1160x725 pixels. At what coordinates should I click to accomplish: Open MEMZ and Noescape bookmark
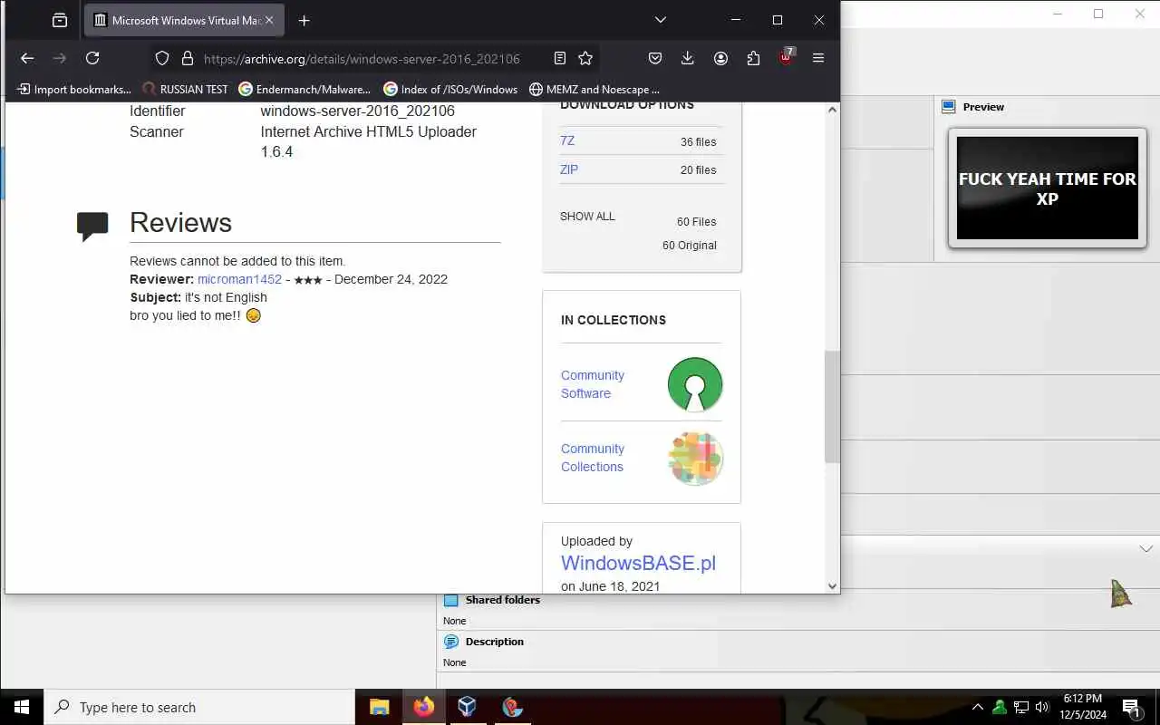[x=594, y=89]
